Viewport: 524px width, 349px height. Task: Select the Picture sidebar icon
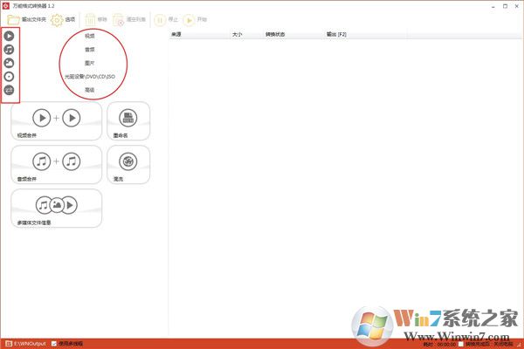point(9,63)
